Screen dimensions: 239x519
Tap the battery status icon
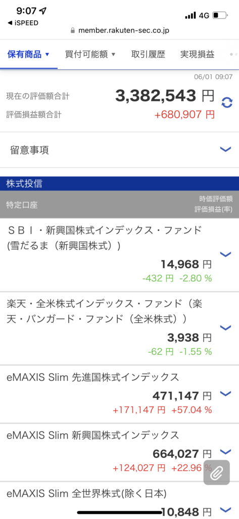tap(220, 15)
